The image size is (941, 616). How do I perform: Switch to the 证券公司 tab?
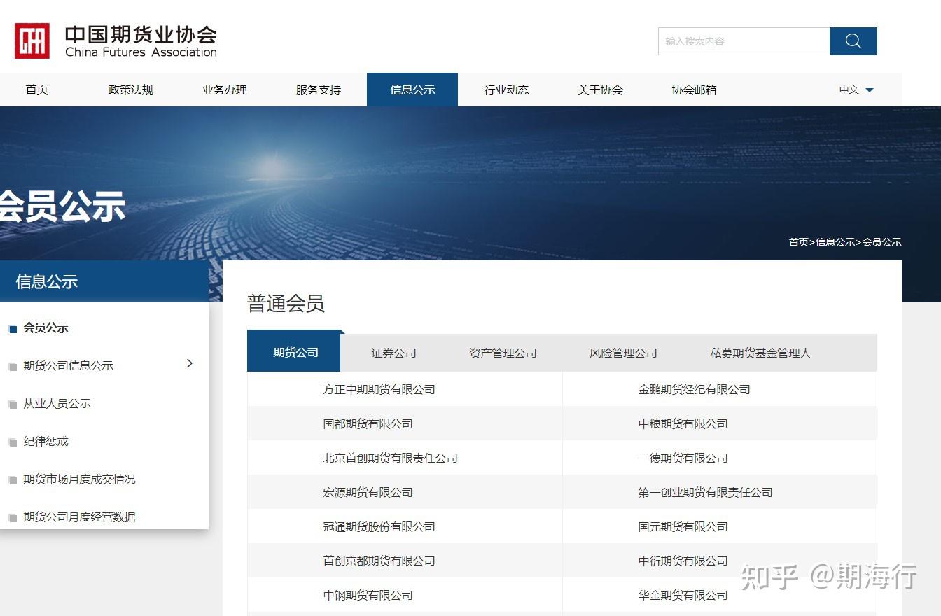coord(393,353)
